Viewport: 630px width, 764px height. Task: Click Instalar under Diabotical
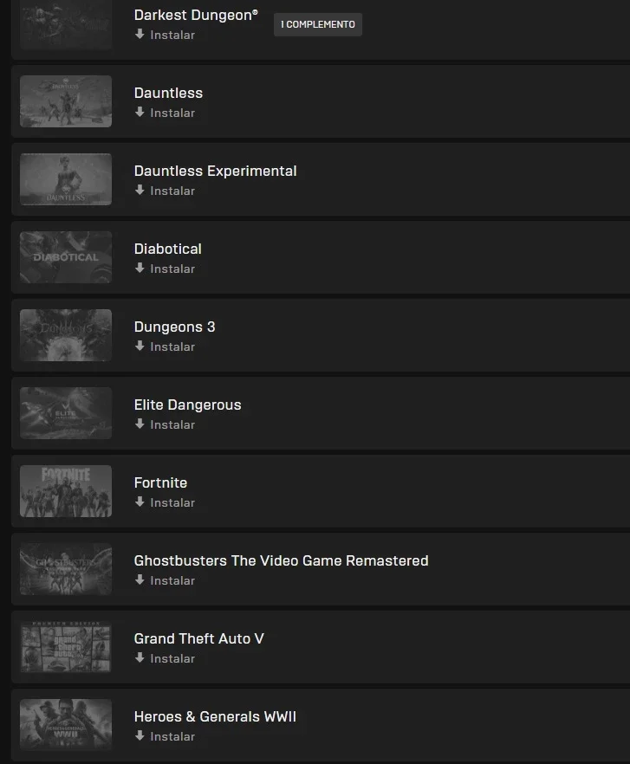click(x=172, y=269)
